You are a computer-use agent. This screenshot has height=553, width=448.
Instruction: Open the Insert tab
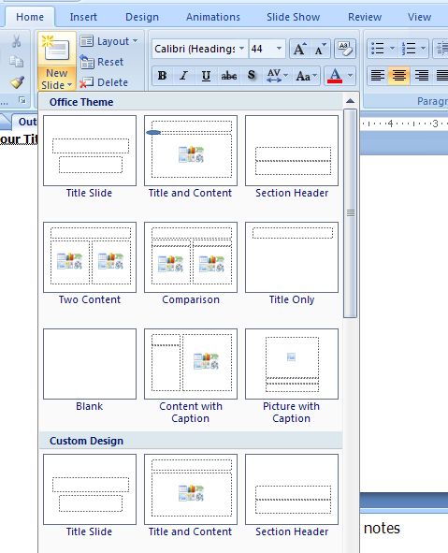(x=83, y=17)
